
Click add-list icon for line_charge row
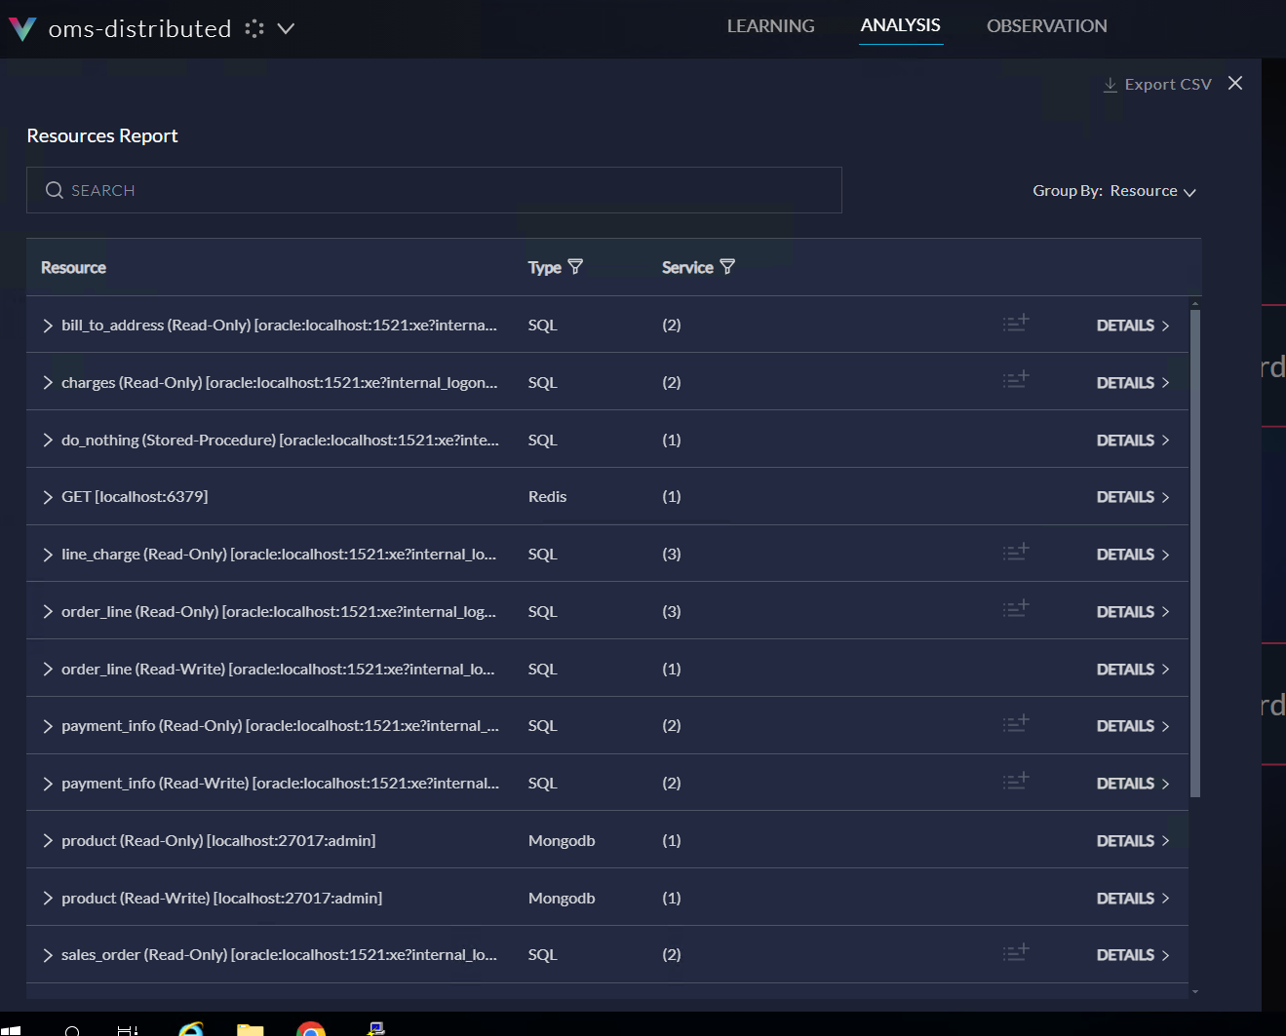(1016, 552)
